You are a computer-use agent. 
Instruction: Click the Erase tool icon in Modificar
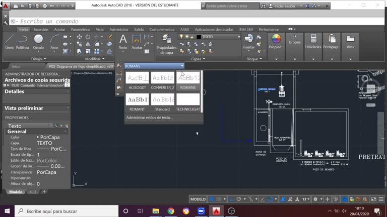coord(109,37)
